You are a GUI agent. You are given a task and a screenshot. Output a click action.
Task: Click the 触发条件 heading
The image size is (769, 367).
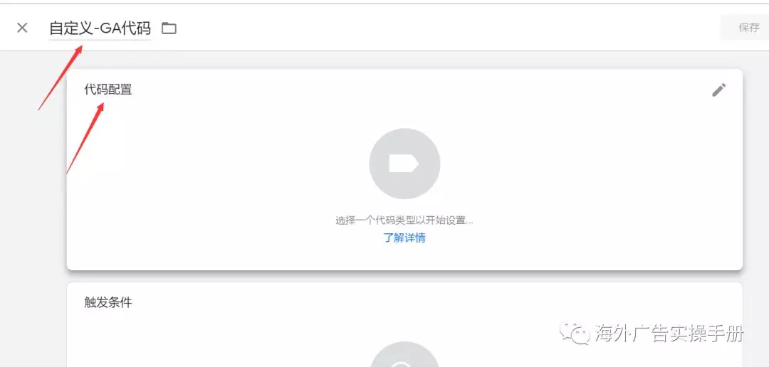pos(108,303)
